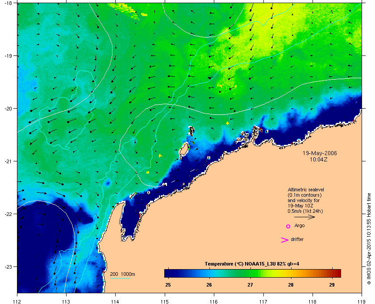
Task: Click the 200 1000m depth label
Action: coord(122,274)
